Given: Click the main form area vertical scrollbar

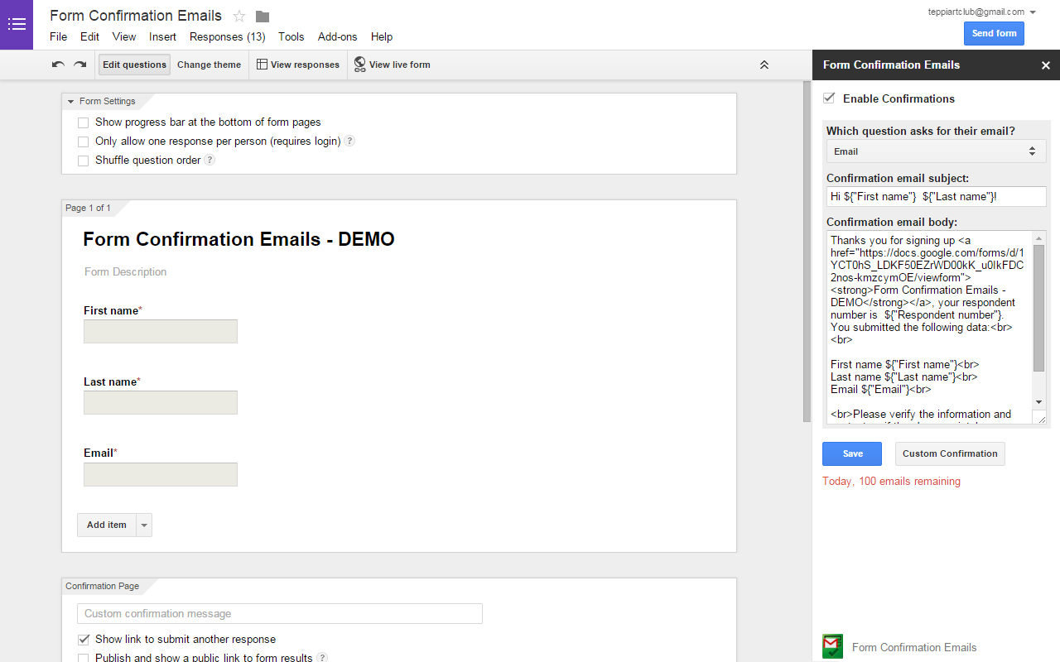Looking at the screenshot, I should click(x=807, y=251).
